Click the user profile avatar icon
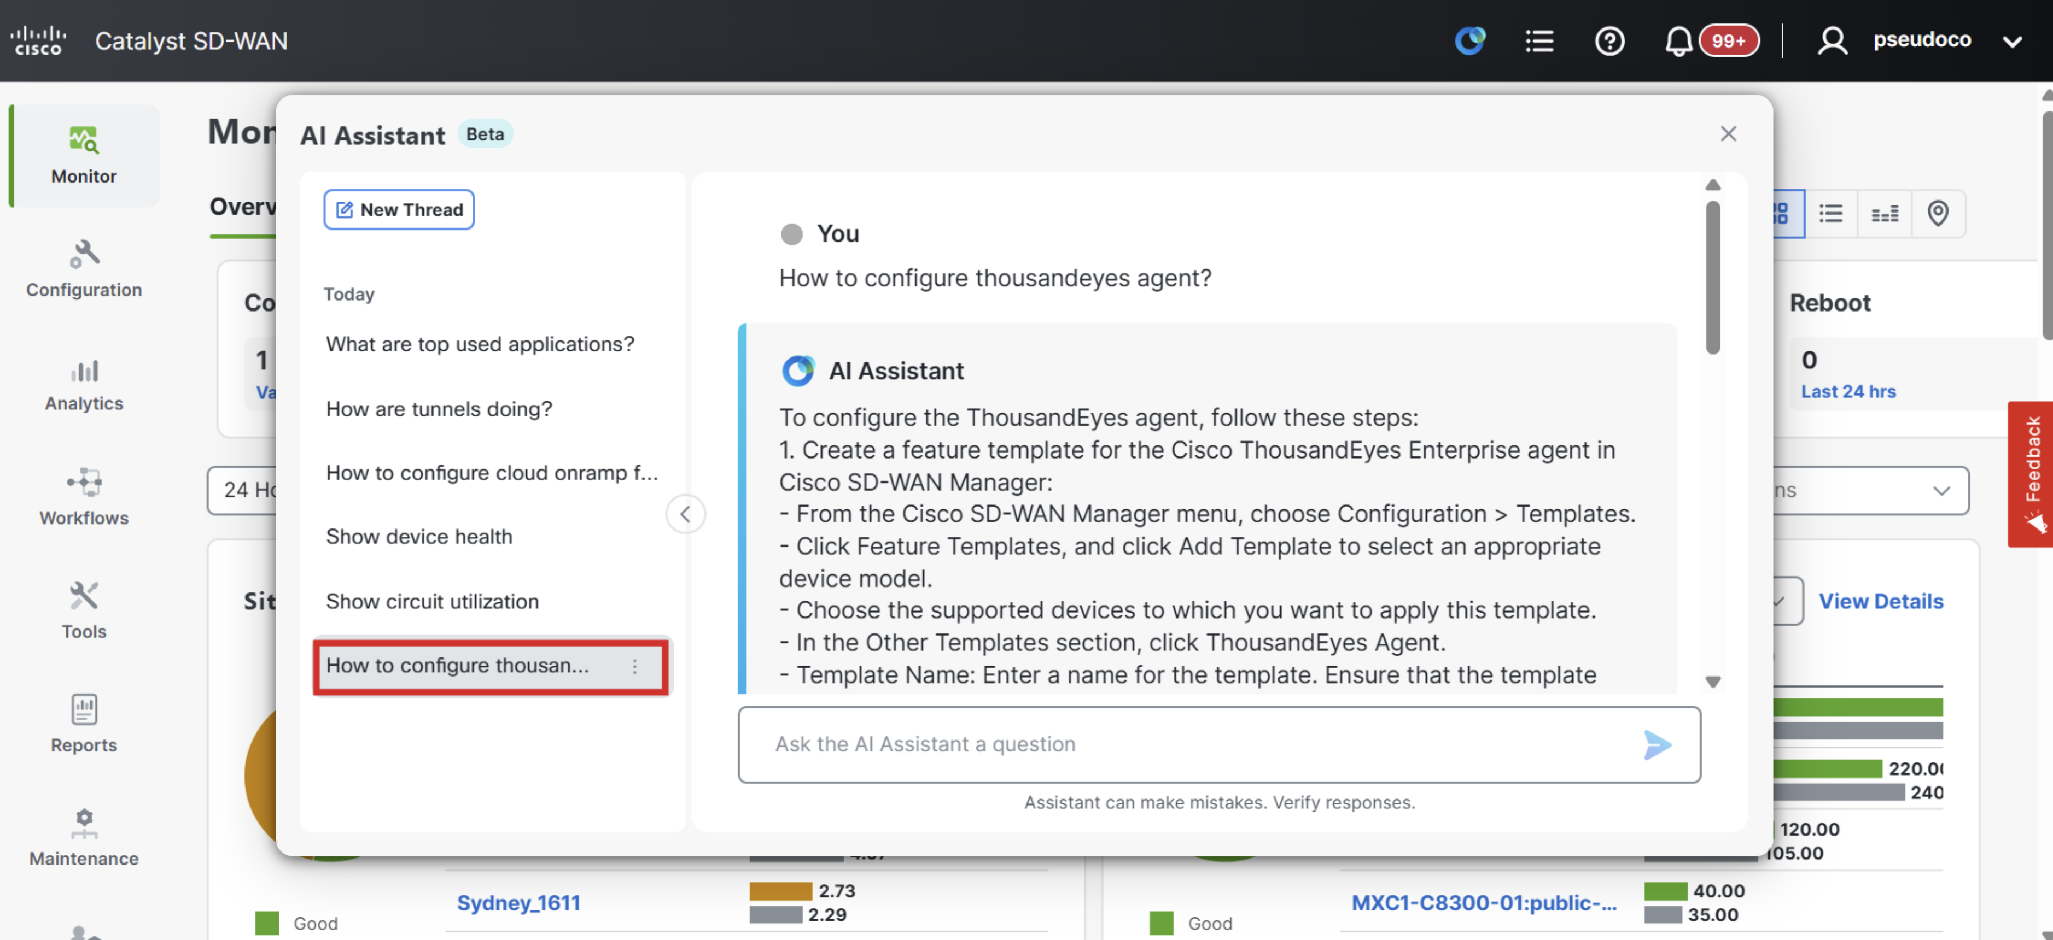Viewport: 2053px width, 940px height. [x=1832, y=40]
